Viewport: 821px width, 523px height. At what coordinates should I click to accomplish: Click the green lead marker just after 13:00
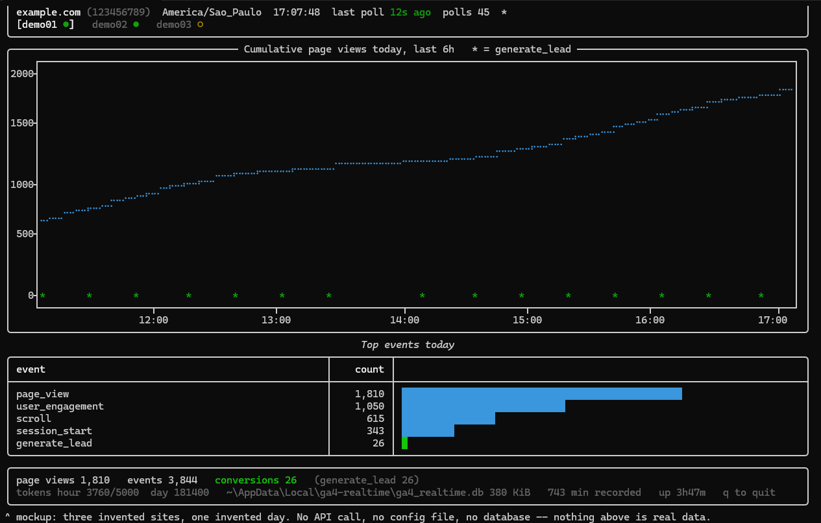(282, 296)
